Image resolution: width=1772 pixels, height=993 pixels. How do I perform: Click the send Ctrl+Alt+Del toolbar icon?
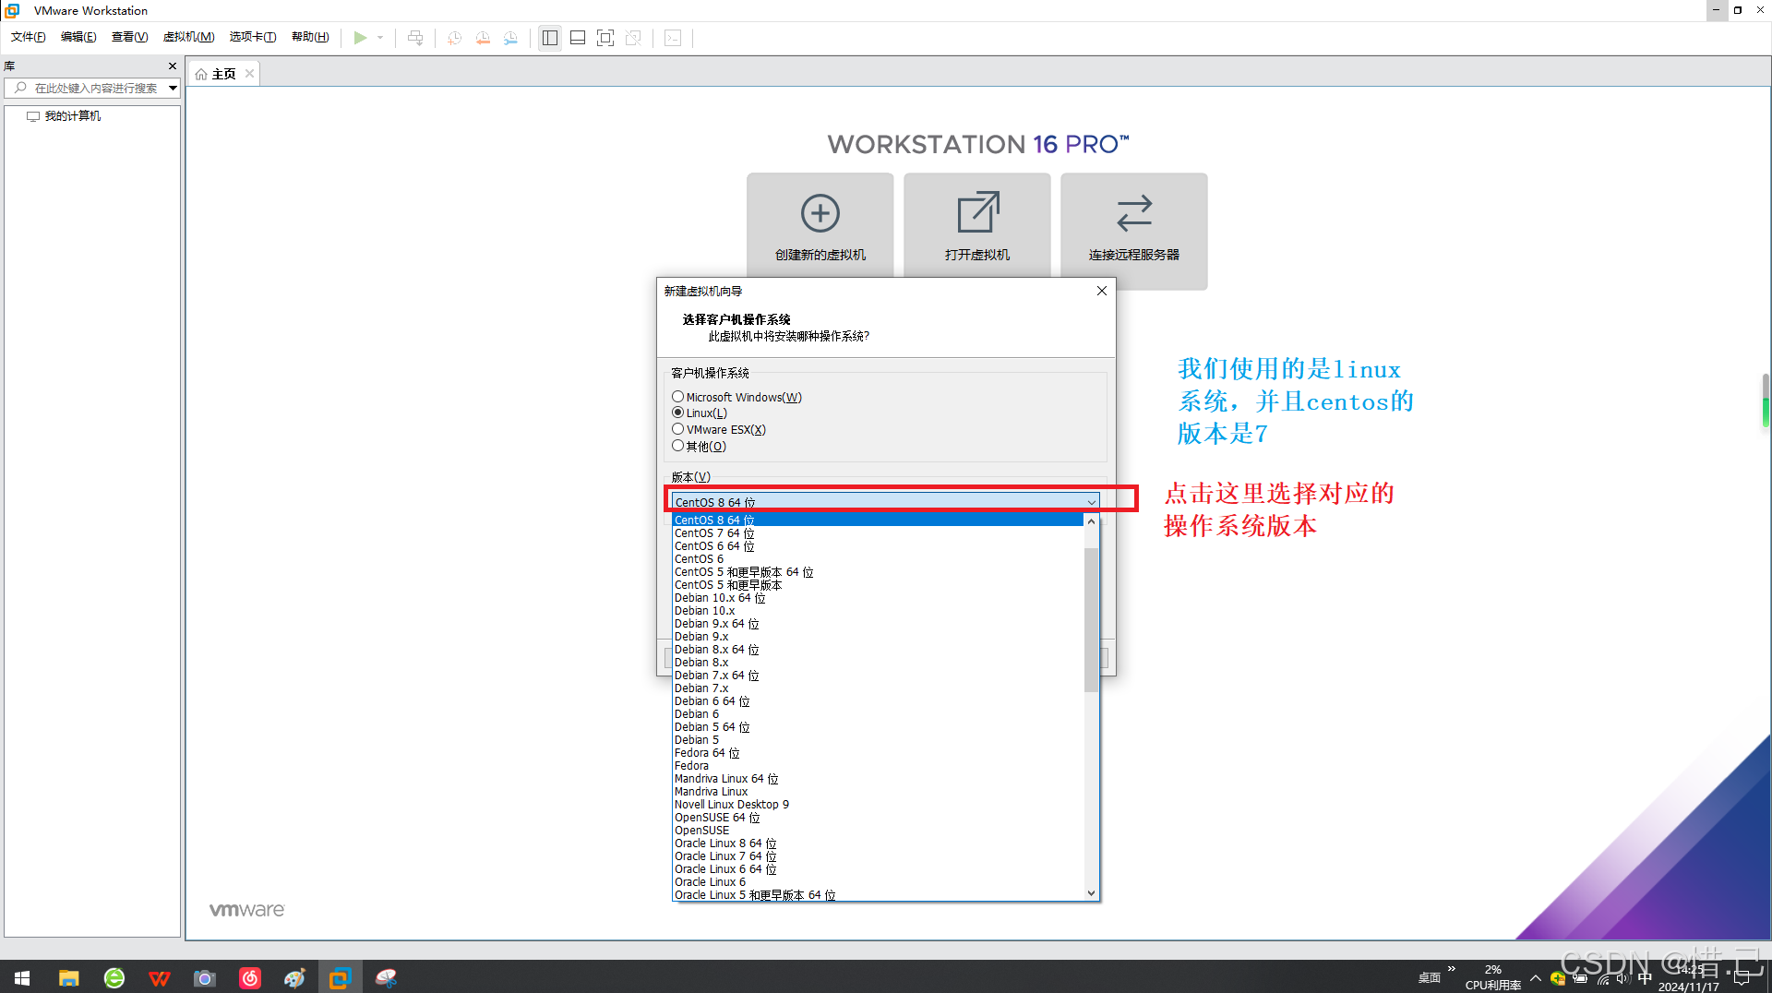pos(415,38)
